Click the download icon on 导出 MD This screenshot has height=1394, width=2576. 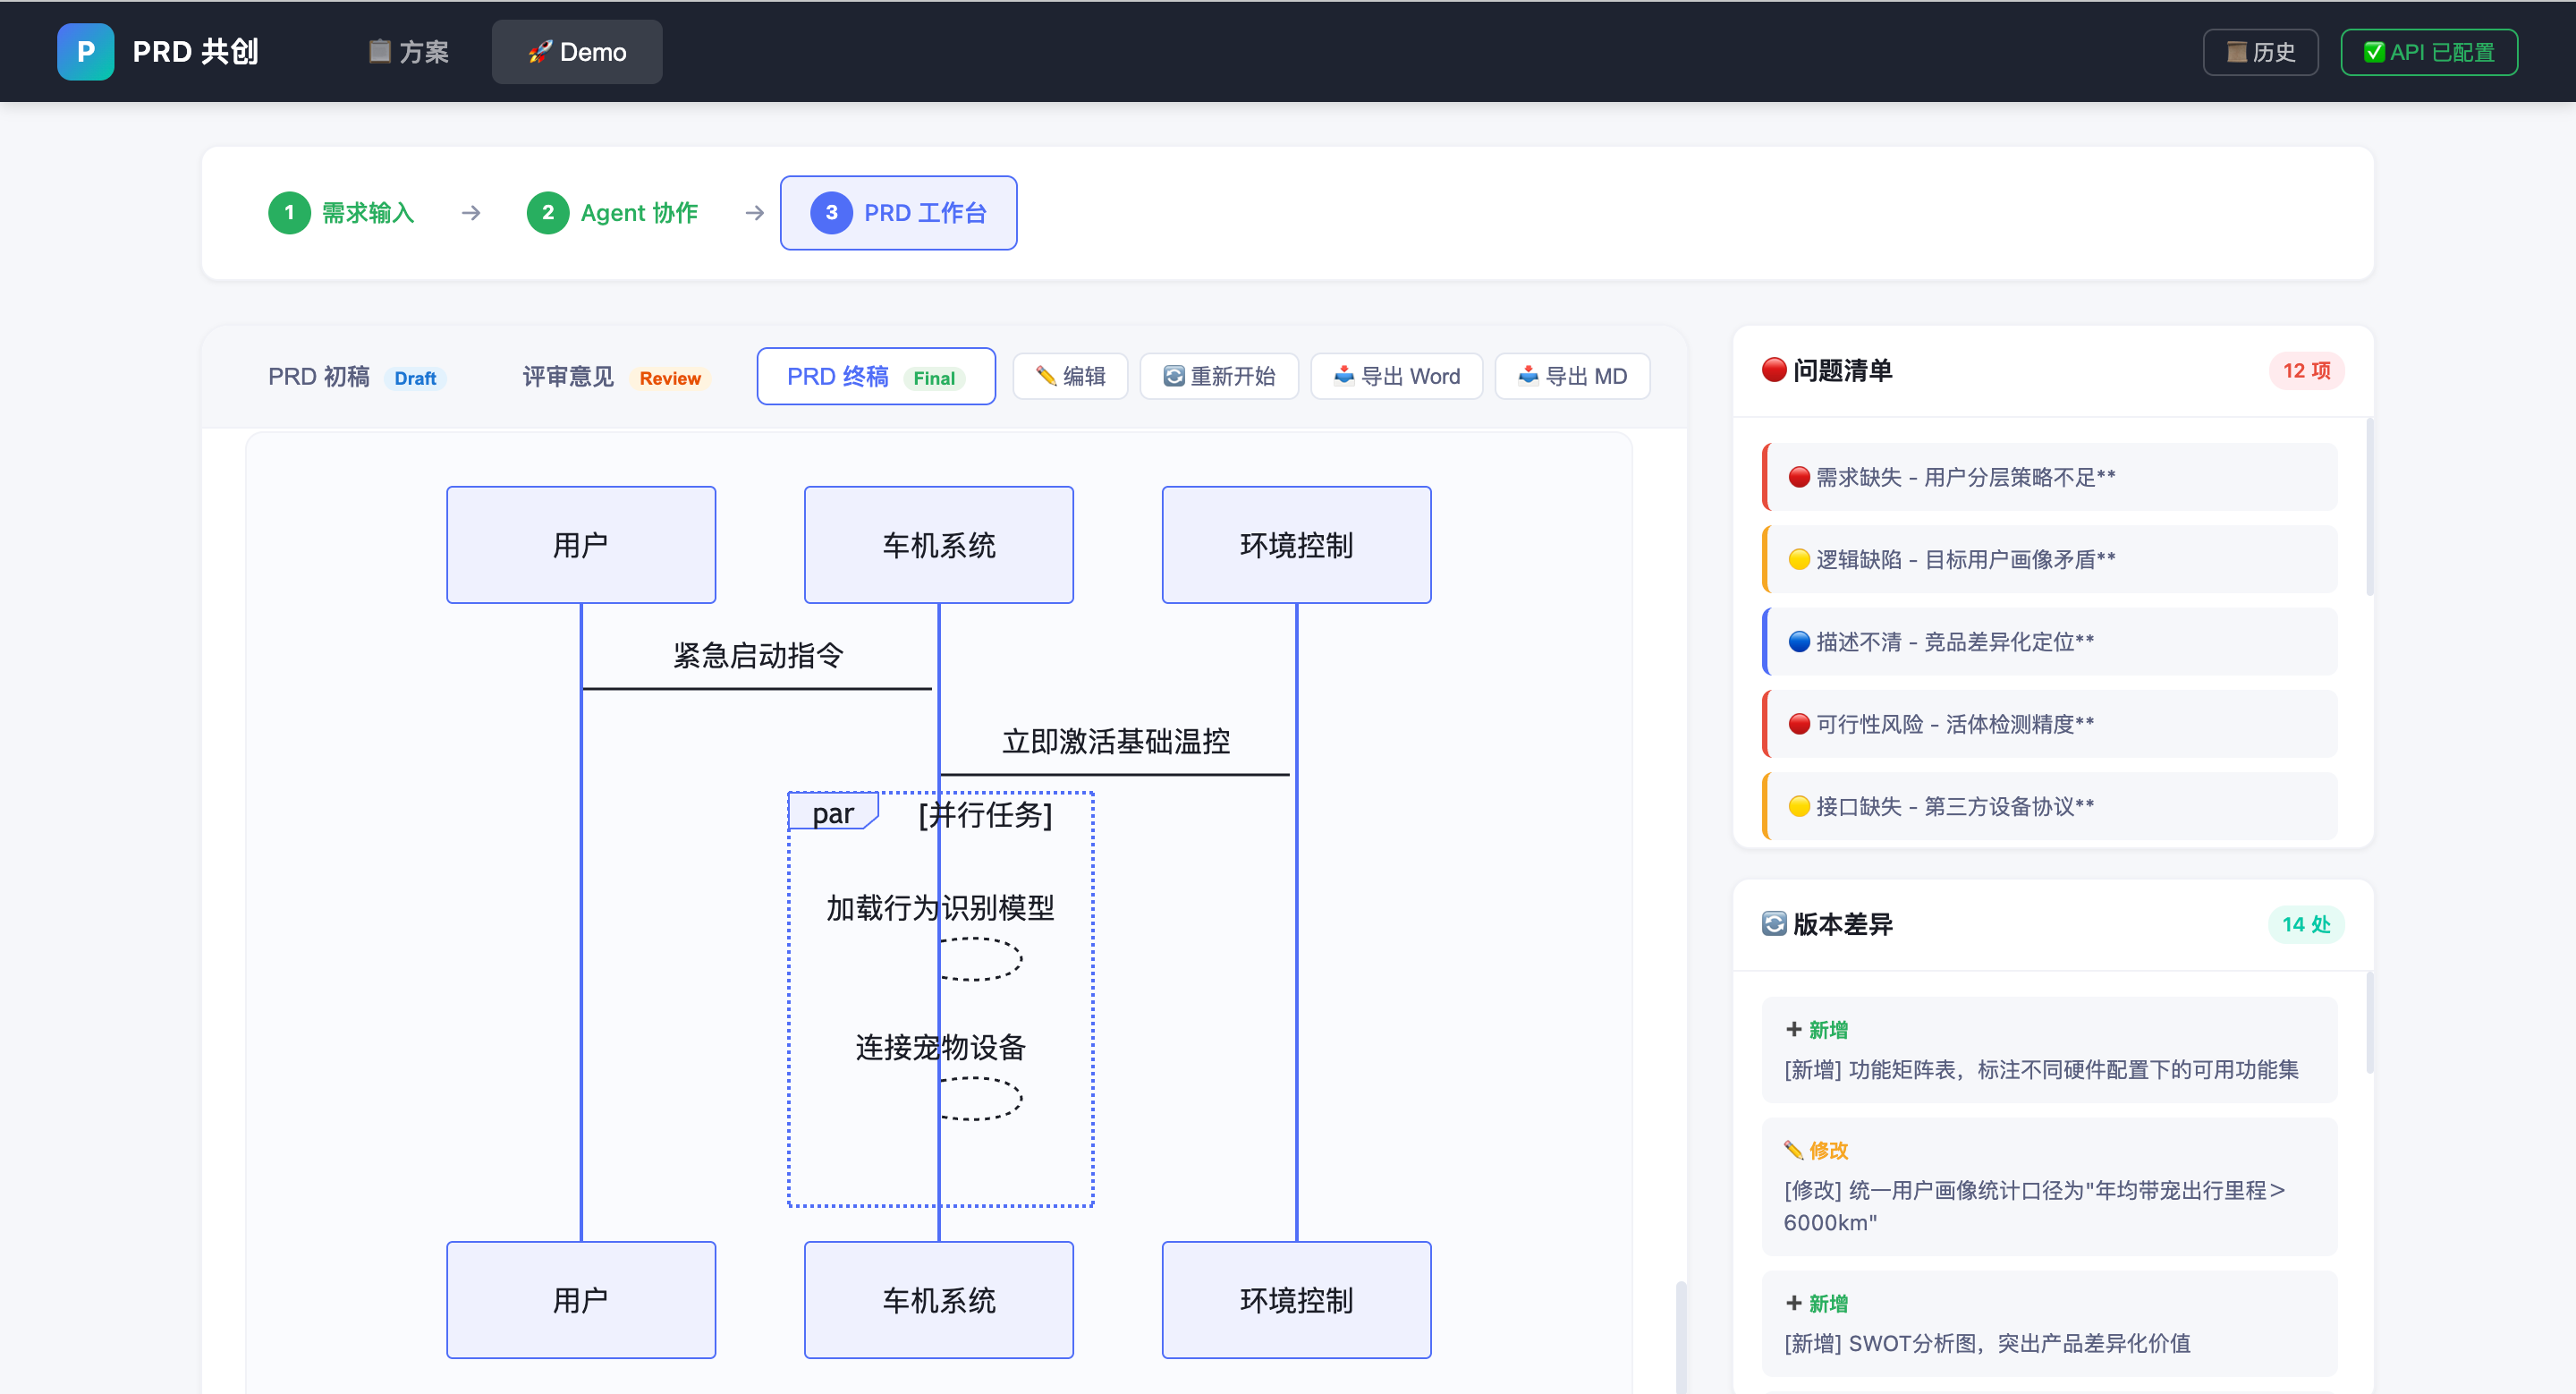click(1528, 376)
